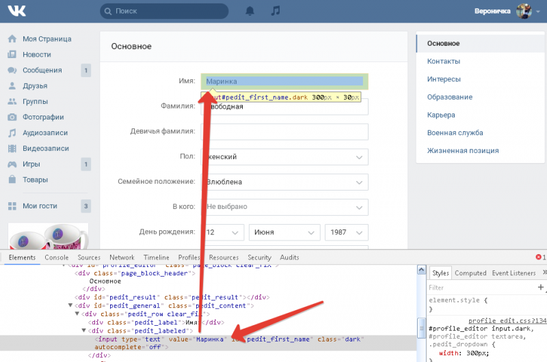Click the Elements panel scrollbar up arrow
This screenshot has height=362, width=547.
pos(421,270)
